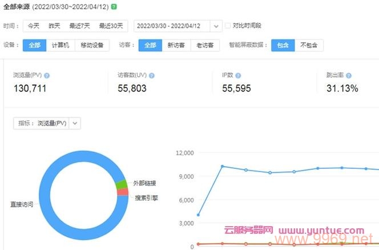Open the help tooltip next to IP数
This screenshot has width=379, height=250.
tap(238, 76)
